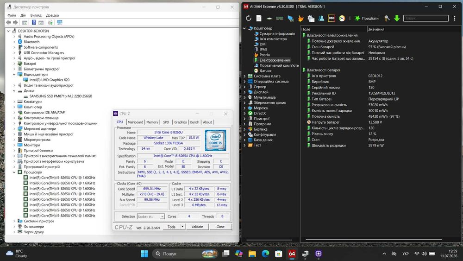Open the Tools dropdown arrow in CPU-Z
Screen dimensions: 463x261
click(x=182, y=227)
